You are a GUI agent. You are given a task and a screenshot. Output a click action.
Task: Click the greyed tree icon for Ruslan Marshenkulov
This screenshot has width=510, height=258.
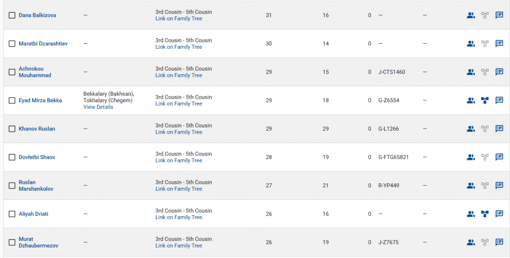pyautogui.click(x=485, y=185)
